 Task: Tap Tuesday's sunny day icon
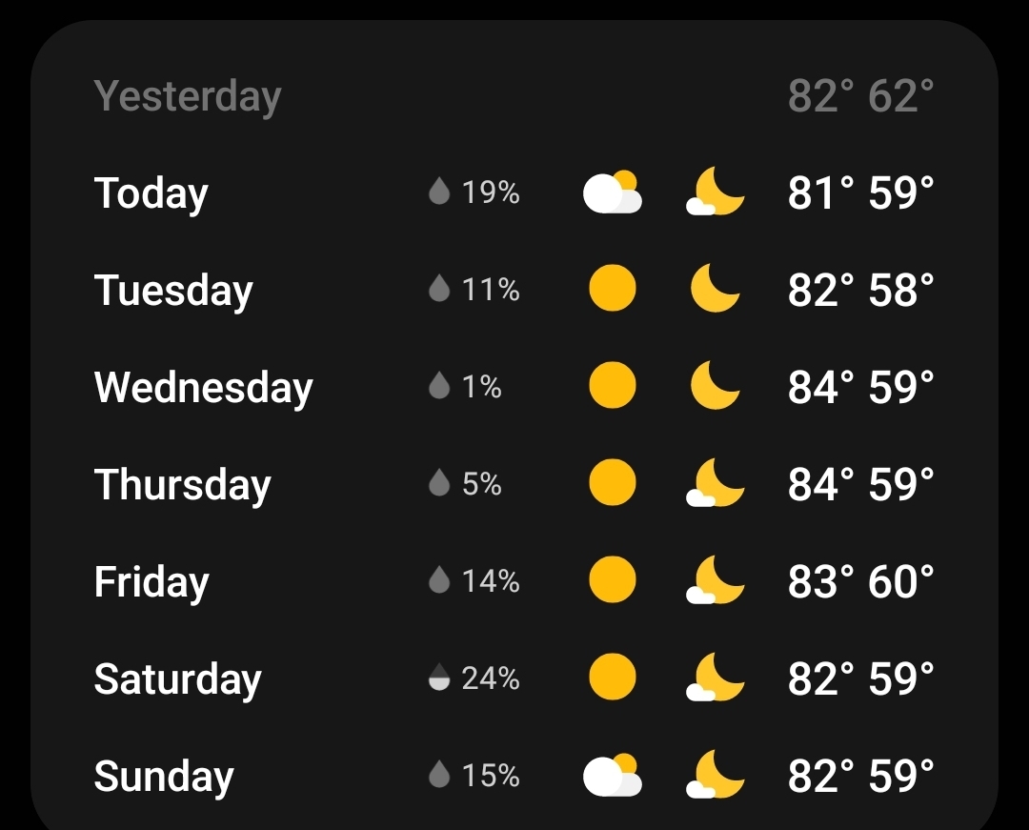(x=613, y=290)
